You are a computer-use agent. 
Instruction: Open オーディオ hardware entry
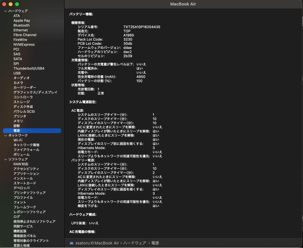pos(21,78)
